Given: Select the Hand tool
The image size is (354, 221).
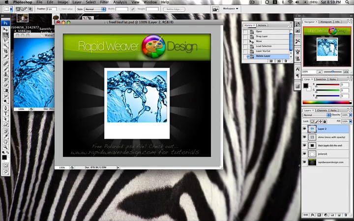Looking at the screenshot, I should click(x=5, y=141).
